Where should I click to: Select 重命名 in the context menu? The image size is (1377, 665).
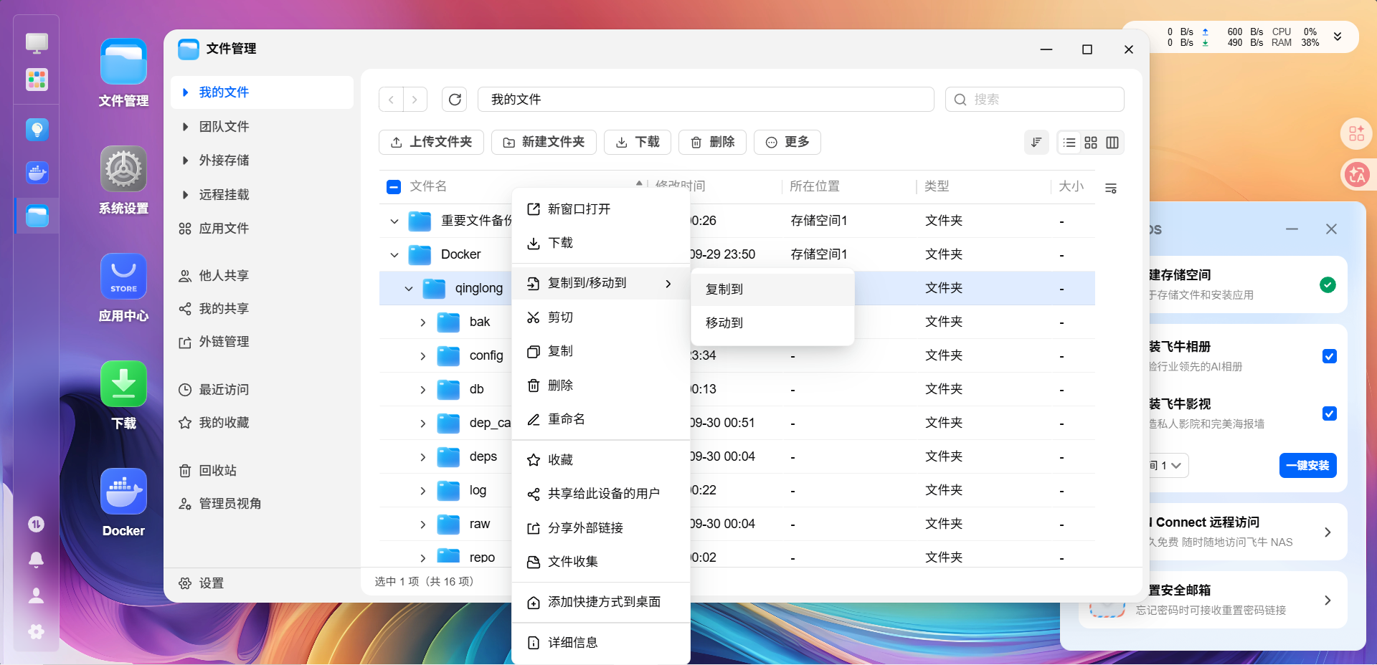[601, 419]
